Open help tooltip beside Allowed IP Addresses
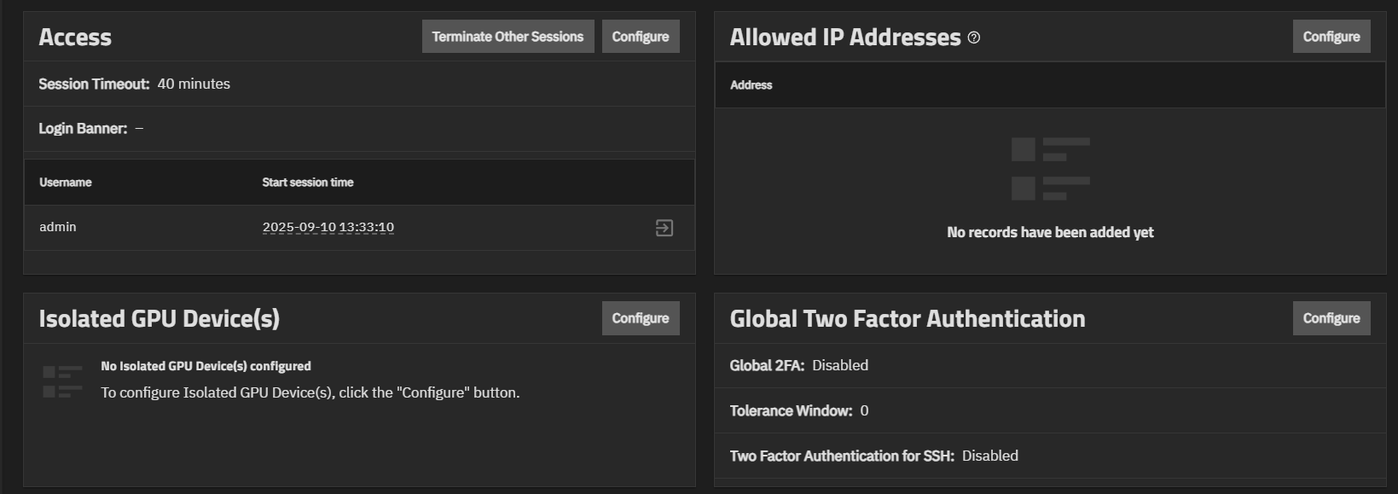 (974, 38)
